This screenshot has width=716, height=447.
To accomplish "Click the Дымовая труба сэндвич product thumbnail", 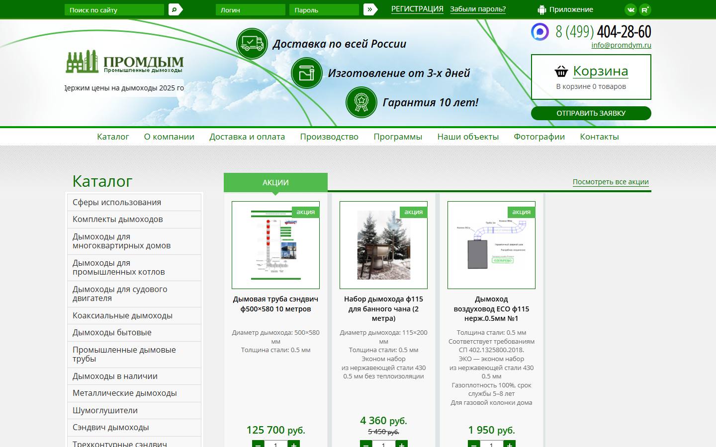I will pos(275,245).
